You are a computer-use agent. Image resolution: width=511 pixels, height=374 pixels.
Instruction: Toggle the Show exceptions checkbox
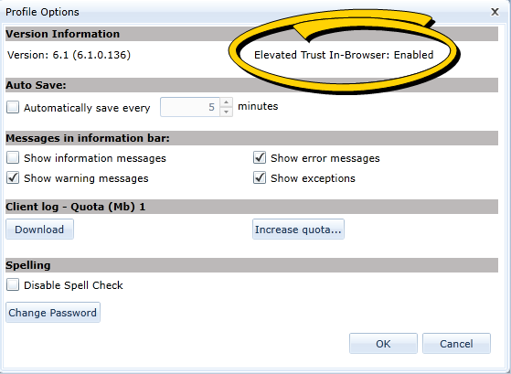coord(260,178)
